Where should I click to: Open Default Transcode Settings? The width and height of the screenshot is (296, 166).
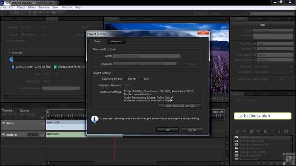coord(179,106)
